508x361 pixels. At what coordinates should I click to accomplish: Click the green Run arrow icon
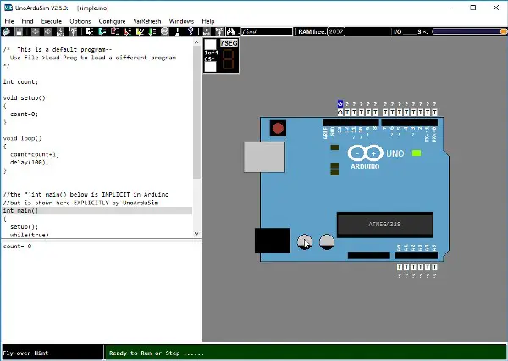point(152,31)
